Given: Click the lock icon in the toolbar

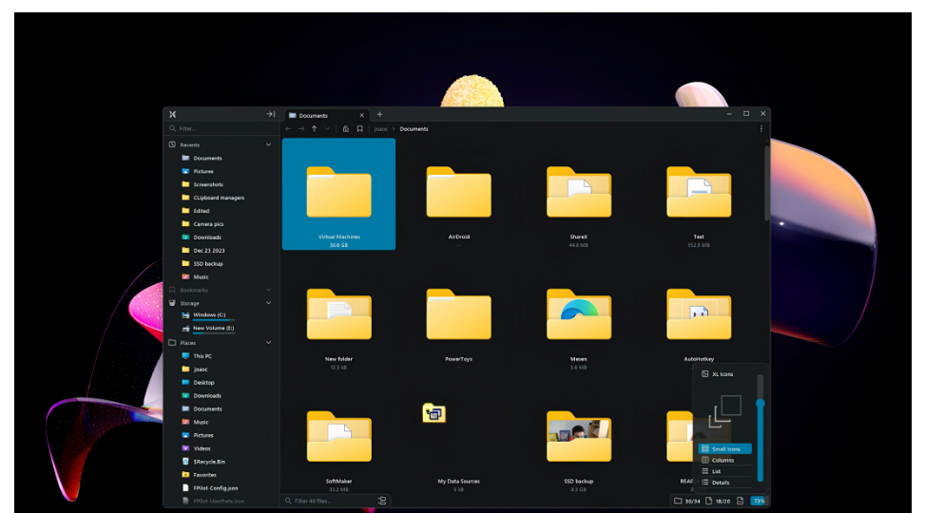Looking at the screenshot, I should pyautogui.click(x=346, y=128).
